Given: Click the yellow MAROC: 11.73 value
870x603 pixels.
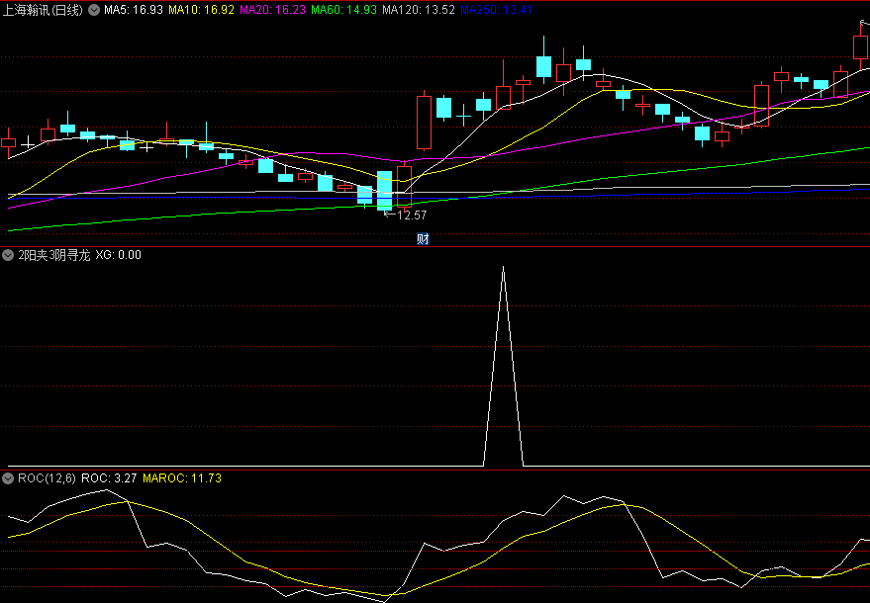Looking at the screenshot, I should [x=182, y=478].
